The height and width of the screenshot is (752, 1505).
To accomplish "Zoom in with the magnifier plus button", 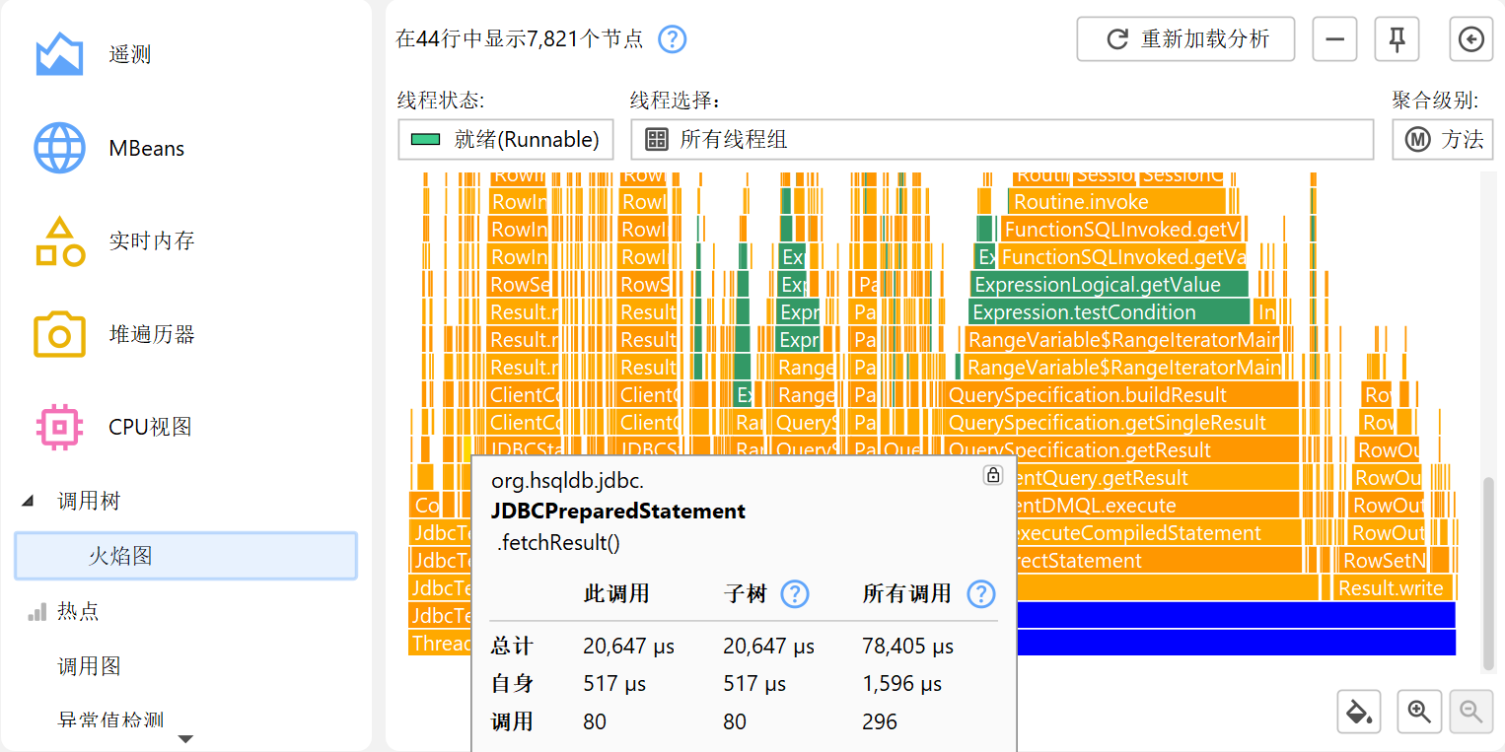I will coord(1420,711).
